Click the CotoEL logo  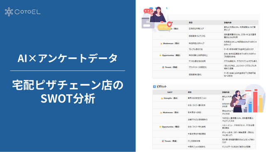[x=22, y=12]
